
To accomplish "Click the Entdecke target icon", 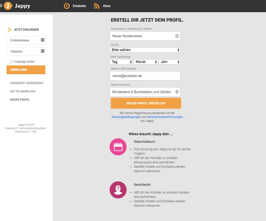I will point(67,6).
